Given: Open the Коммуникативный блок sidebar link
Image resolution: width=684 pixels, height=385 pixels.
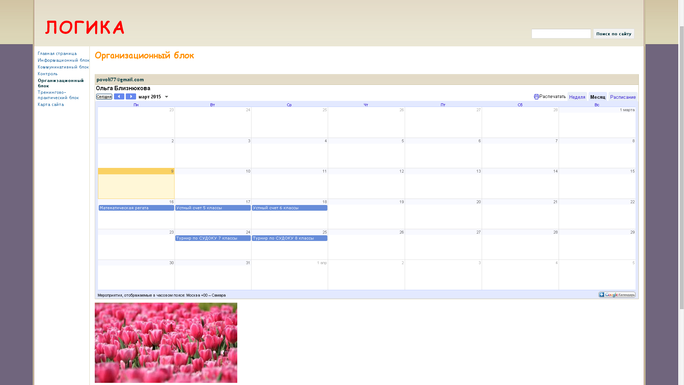Looking at the screenshot, I should (63, 67).
